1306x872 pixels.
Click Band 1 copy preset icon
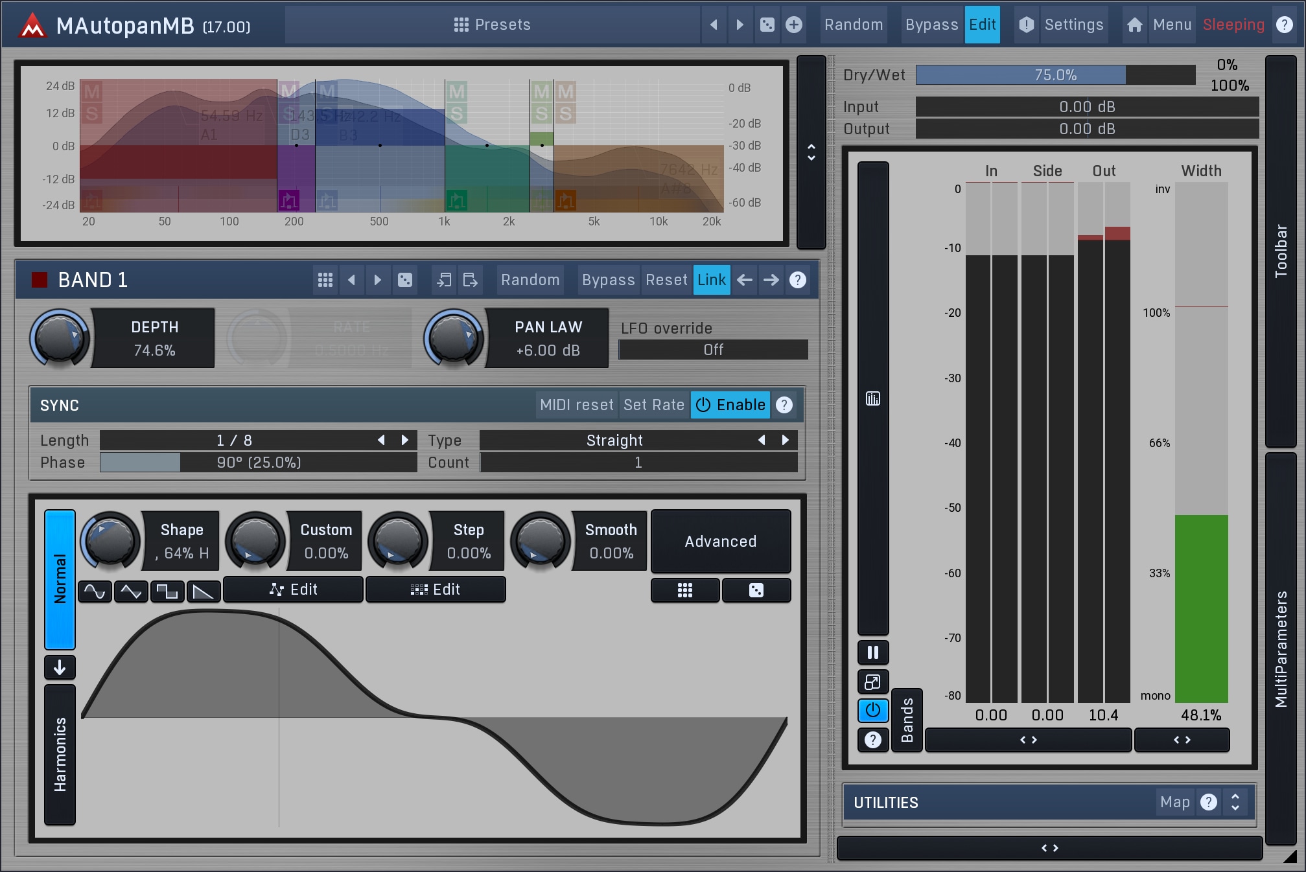(x=444, y=280)
